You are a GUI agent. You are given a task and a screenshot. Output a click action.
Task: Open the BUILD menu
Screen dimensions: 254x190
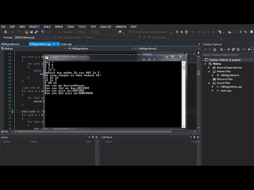47,27
